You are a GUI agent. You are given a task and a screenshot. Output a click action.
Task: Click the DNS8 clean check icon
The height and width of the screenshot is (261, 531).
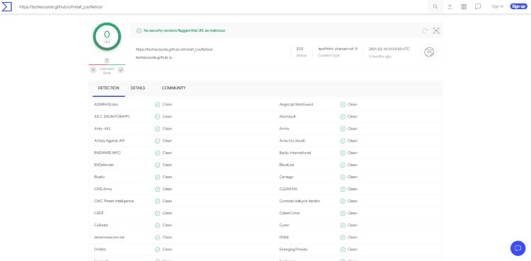point(343,237)
